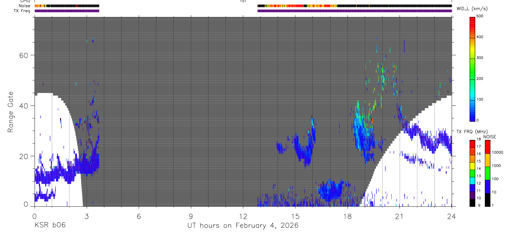
Task: Select the green 100–1000 NOISE colorbar segment
Action: click(487, 173)
